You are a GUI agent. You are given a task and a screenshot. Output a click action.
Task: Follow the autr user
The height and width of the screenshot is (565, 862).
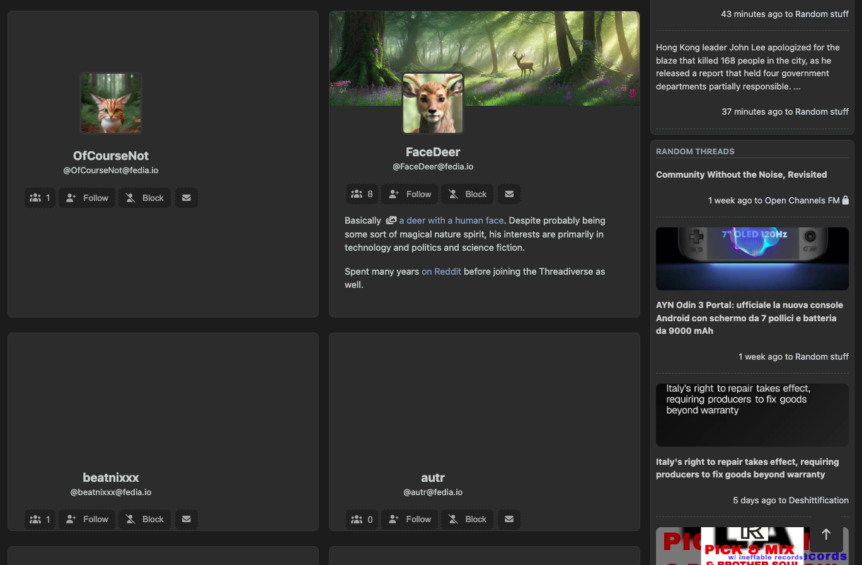(x=410, y=519)
